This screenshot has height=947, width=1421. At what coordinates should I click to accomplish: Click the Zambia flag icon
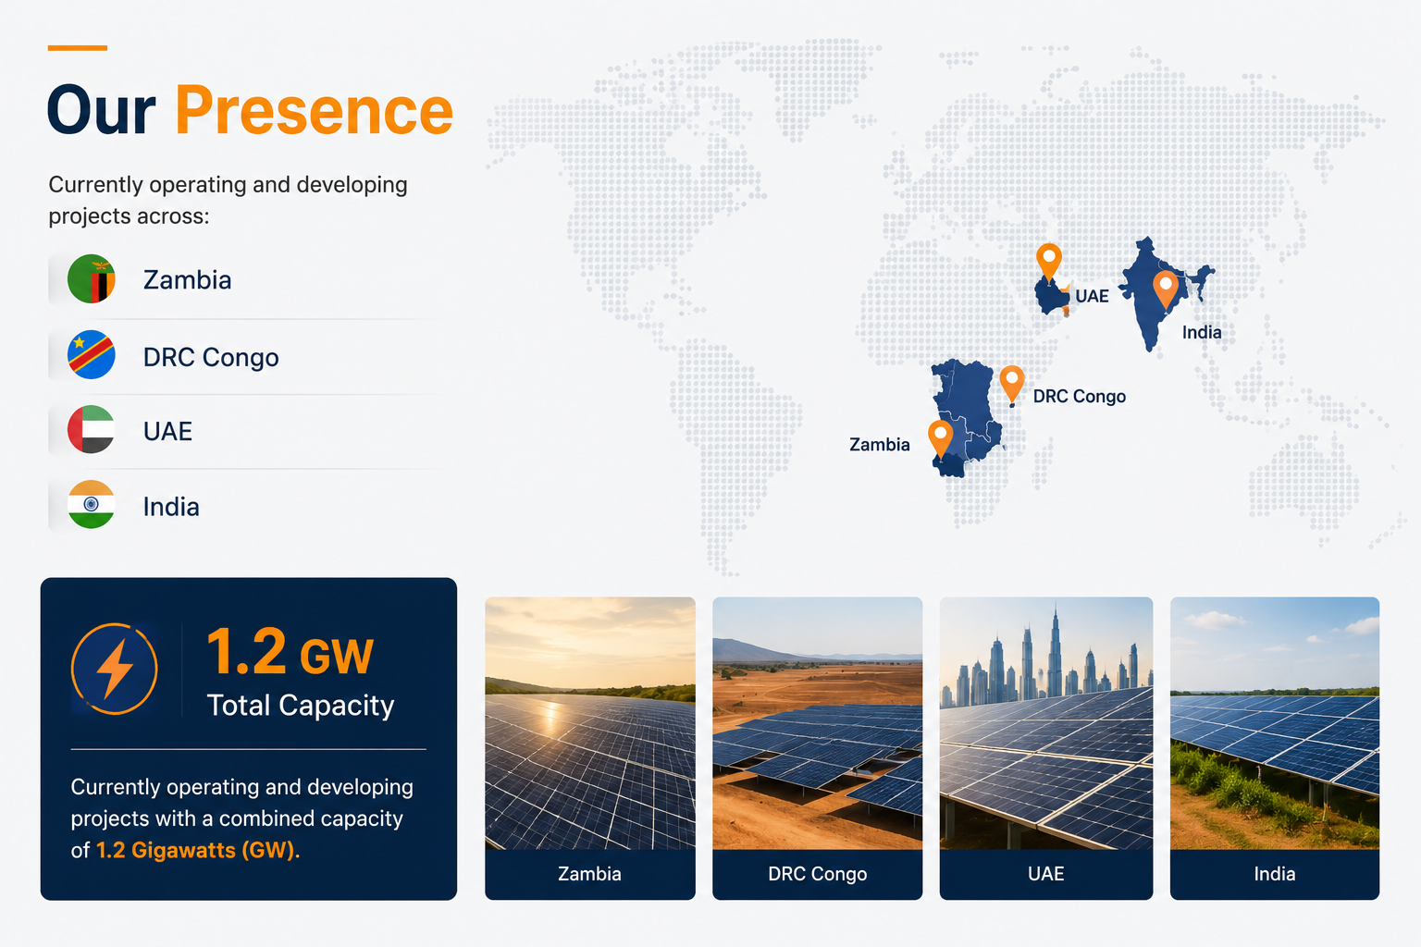[x=92, y=279]
